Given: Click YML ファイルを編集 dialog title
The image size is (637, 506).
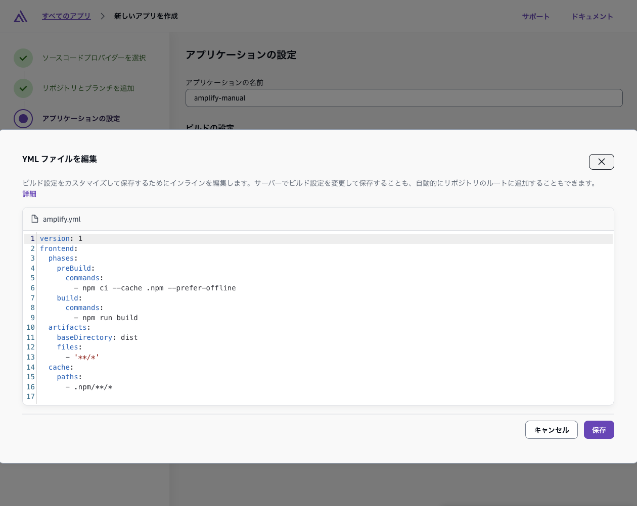Looking at the screenshot, I should pos(60,159).
